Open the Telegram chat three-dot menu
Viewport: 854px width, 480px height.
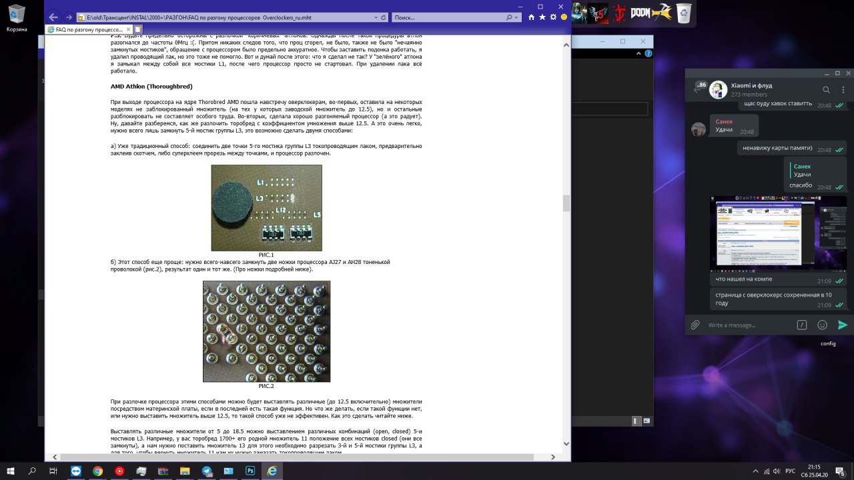pos(843,89)
